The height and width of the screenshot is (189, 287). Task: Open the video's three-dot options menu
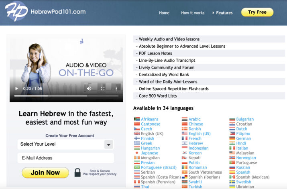click(116, 89)
